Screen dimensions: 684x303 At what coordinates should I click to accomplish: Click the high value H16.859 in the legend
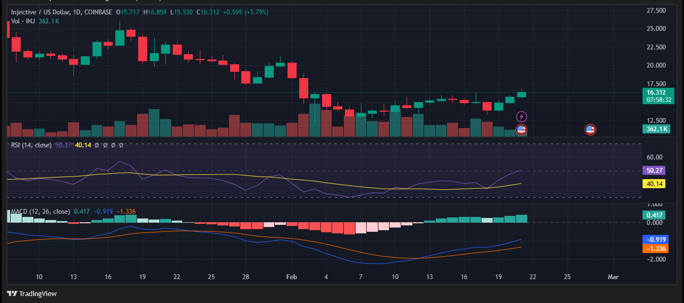(x=156, y=12)
